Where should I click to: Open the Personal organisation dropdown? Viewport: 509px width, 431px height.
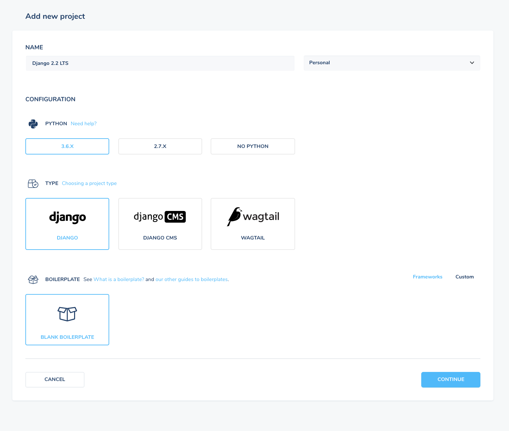392,63
